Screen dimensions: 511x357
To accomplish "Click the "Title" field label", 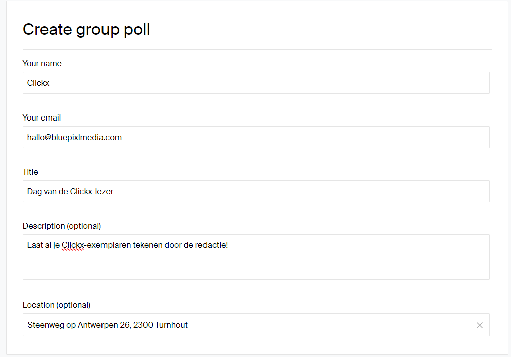I will coord(30,172).
